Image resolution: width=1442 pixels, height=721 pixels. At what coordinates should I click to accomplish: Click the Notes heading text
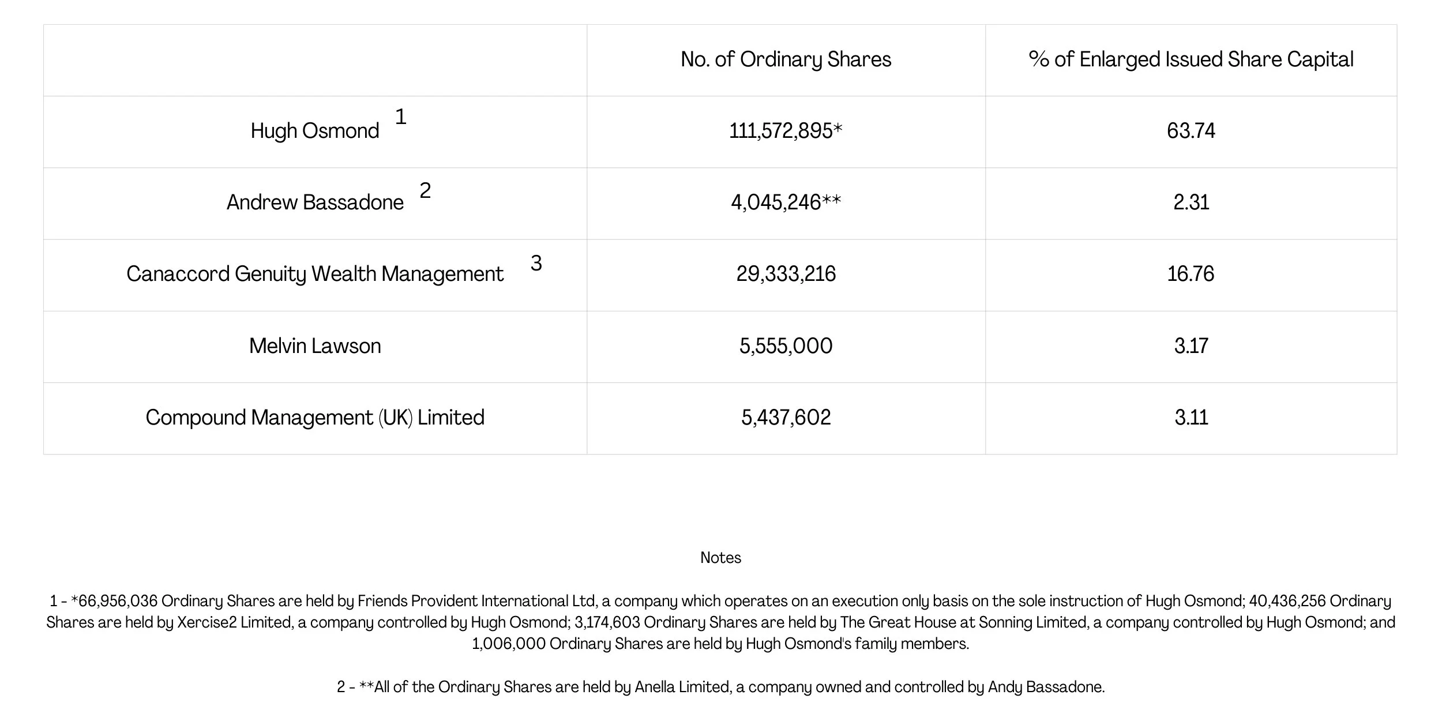click(x=720, y=558)
